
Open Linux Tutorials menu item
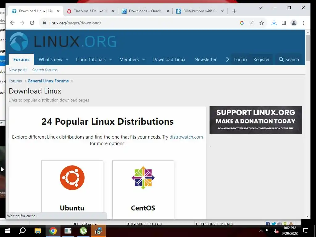[x=91, y=60]
